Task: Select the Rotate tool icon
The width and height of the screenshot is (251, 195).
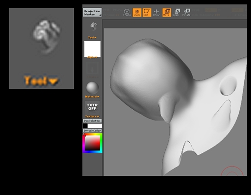Action: pos(186,12)
